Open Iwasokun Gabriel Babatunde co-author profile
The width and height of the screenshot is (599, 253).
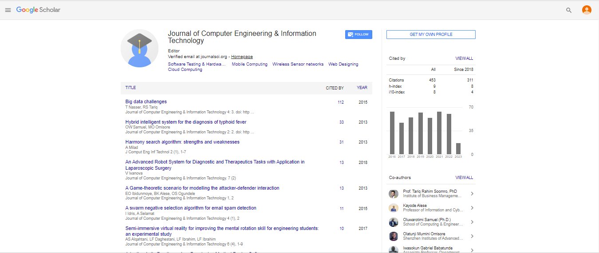pyautogui.click(x=428, y=248)
